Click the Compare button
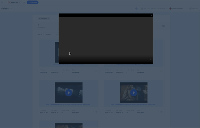Image resolution: width=200 pixels, height=128 pixels. pyautogui.click(x=32, y=2)
